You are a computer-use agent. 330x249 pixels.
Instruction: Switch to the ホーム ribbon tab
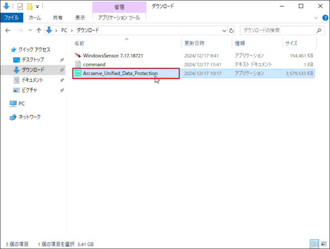coord(35,18)
